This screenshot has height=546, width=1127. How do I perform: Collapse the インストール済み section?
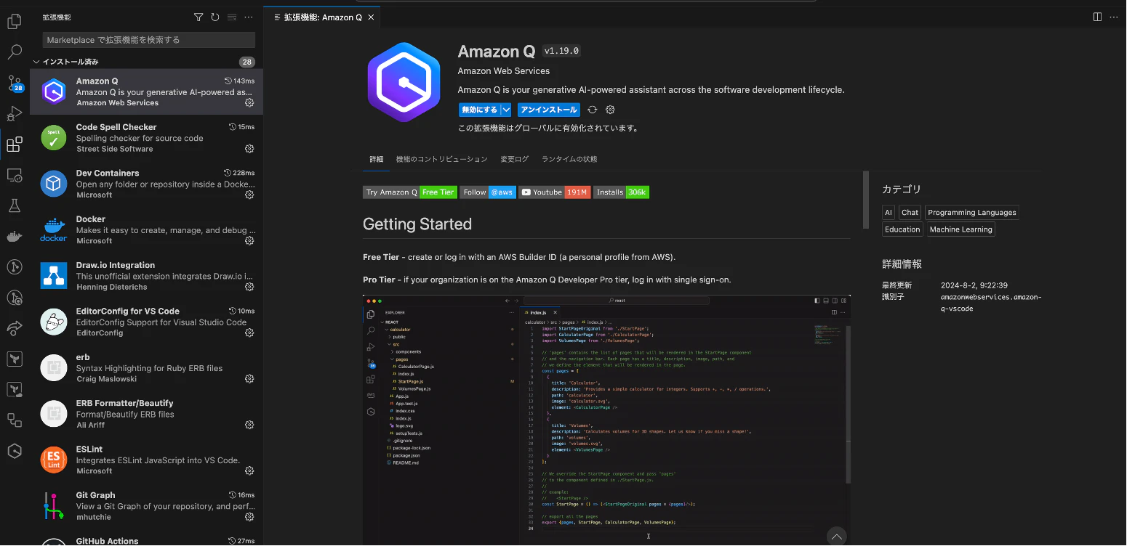(36, 62)
